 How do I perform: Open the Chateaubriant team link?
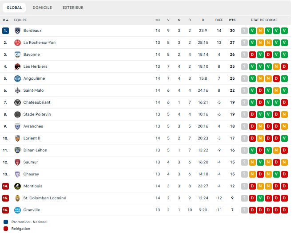(x=37, y=102)
